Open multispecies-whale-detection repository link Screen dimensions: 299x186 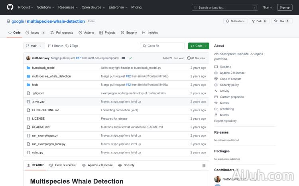56,21
